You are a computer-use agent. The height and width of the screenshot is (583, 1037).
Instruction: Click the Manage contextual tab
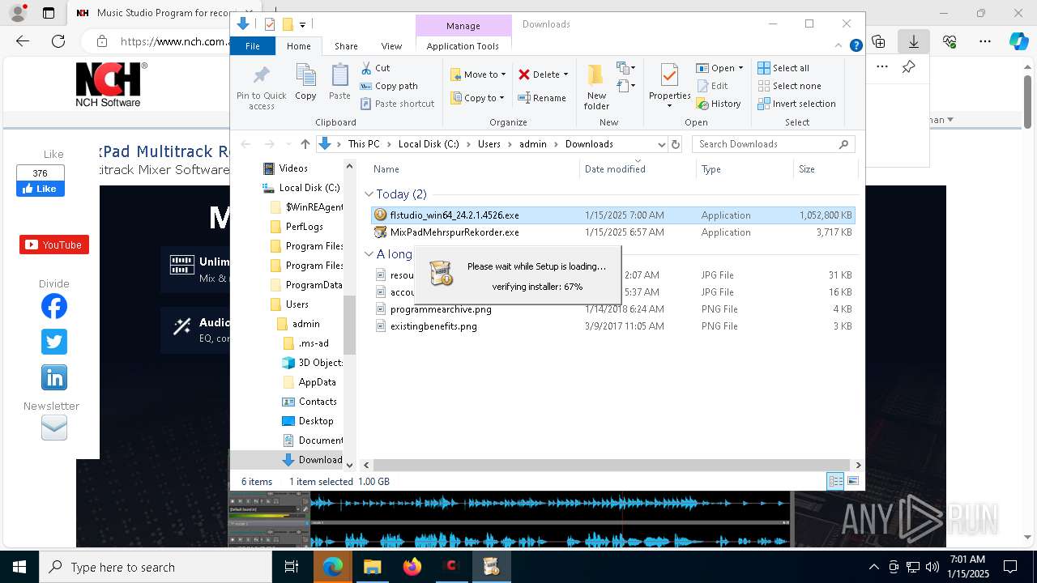pos(463,26)
